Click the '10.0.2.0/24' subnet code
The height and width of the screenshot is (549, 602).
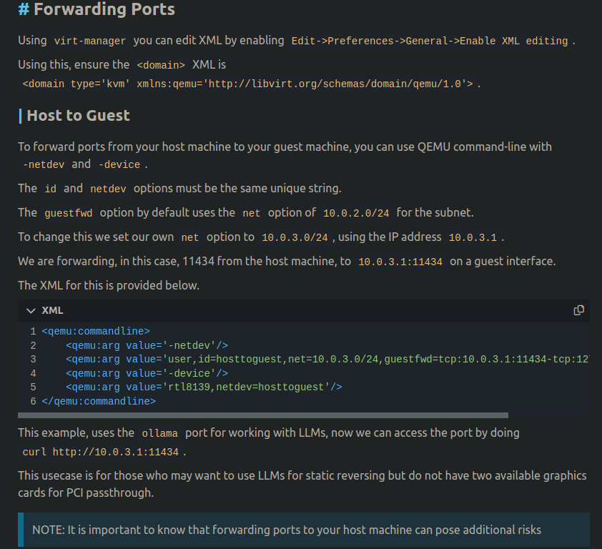coord(356,213)
